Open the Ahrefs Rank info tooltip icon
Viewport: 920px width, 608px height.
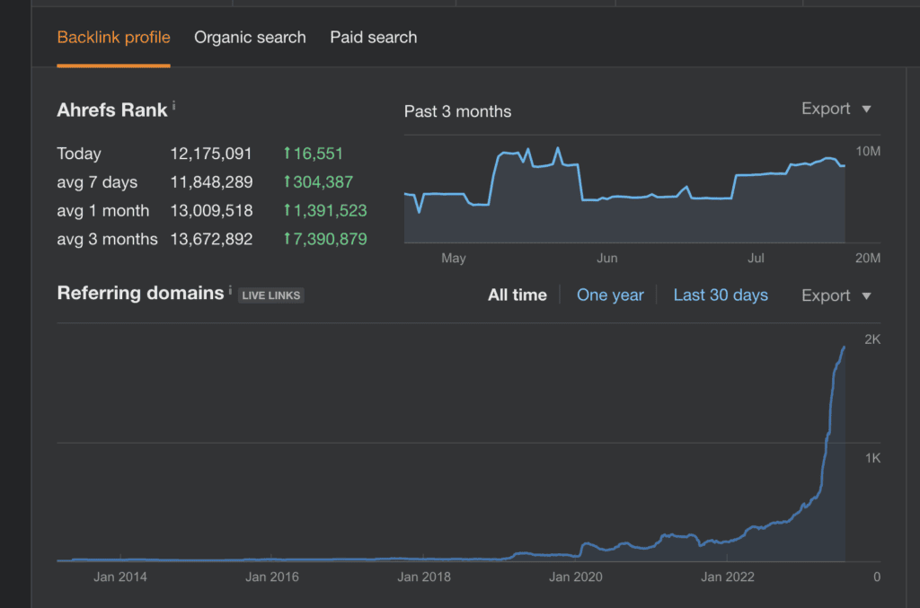point(173,106)
